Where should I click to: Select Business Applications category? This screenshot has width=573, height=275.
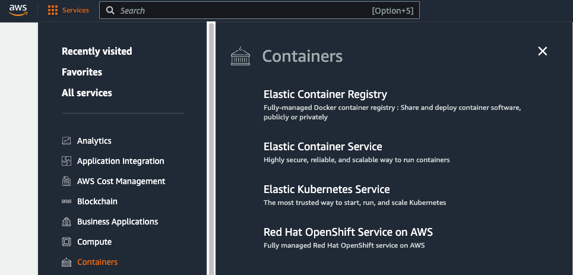coord(118,222)
